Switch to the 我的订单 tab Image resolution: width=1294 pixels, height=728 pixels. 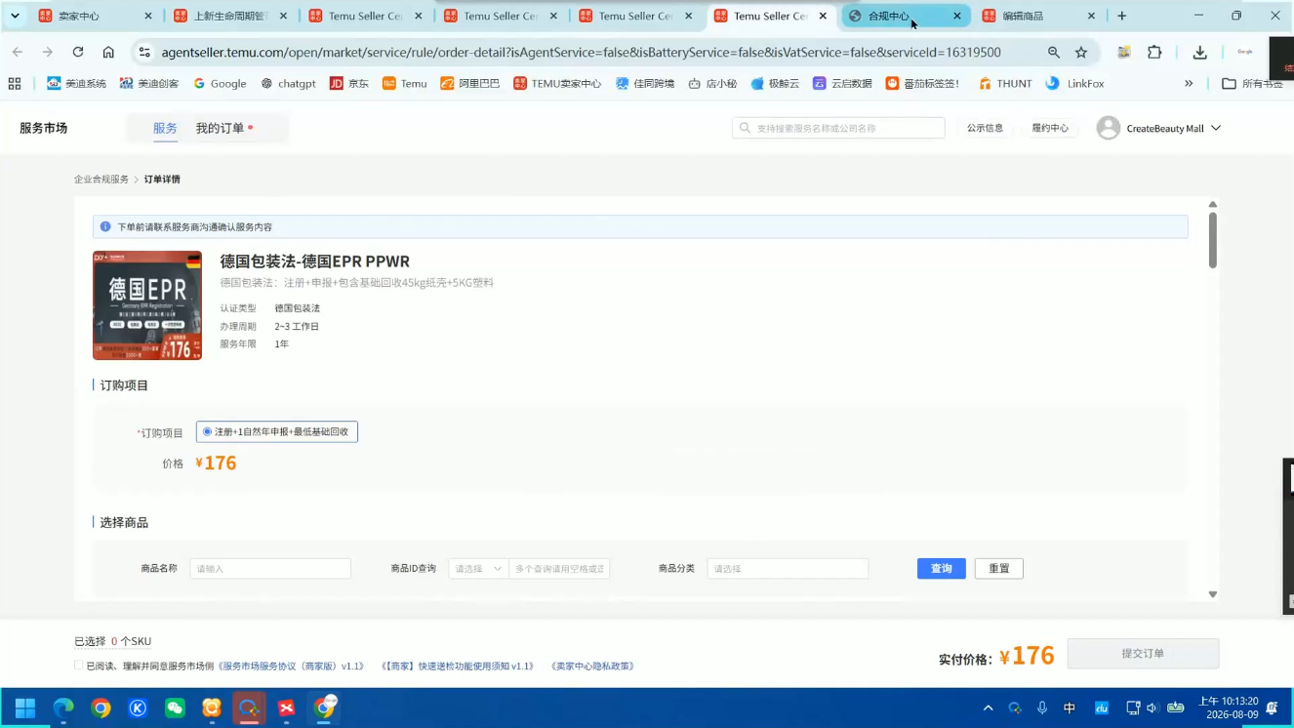pos(220,128)
